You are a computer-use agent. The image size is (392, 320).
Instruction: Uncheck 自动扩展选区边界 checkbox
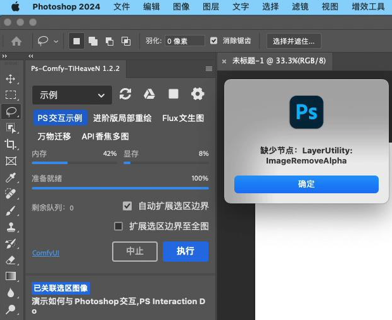coord(127,206)
